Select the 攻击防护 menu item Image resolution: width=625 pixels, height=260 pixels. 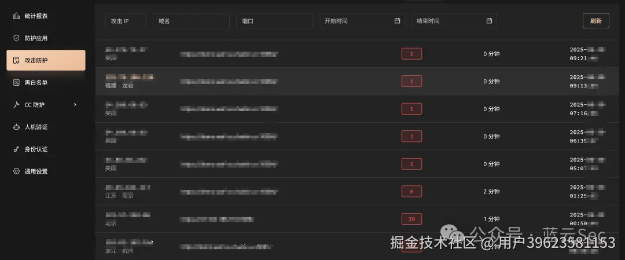(46, 60)
